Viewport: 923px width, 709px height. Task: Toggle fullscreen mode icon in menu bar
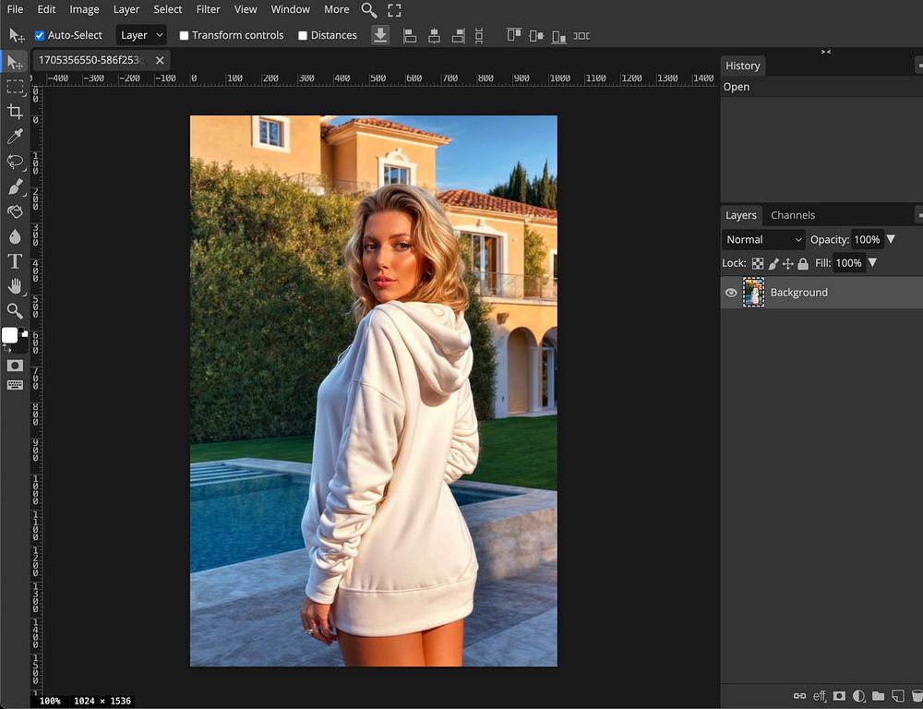click(x=394, y=10)
